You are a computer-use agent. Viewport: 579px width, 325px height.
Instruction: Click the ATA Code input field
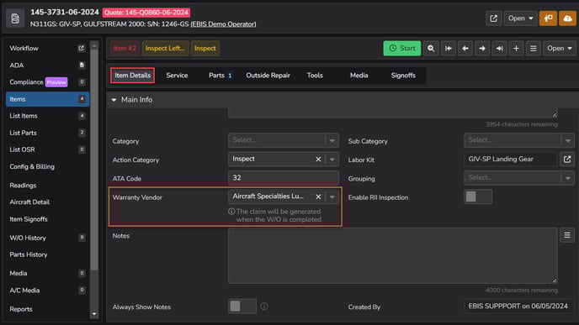coord(284,178)
